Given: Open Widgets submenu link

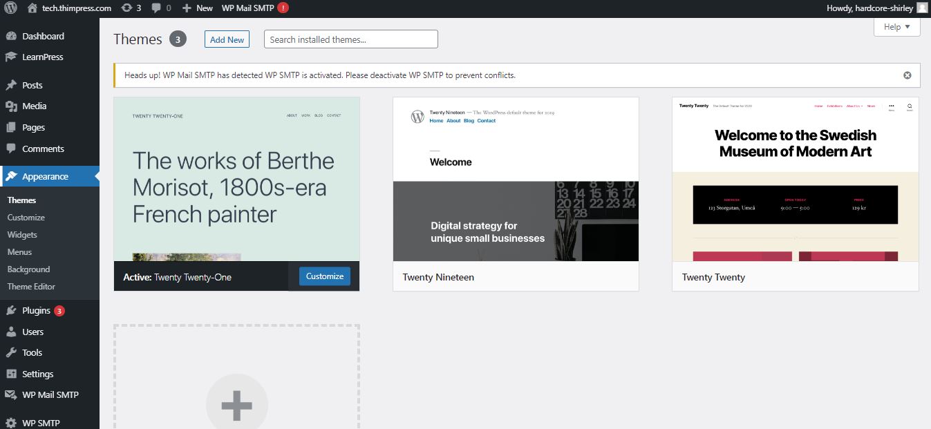Looking at the screenshot, I should click(22, 235).
